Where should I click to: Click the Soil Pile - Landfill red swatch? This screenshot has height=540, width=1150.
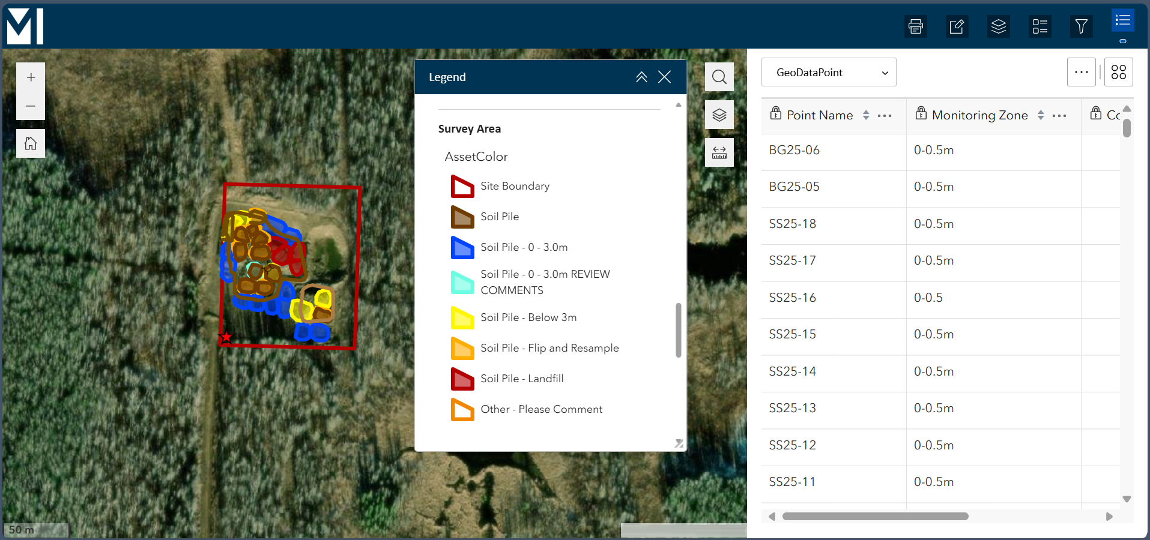(462, 379)
